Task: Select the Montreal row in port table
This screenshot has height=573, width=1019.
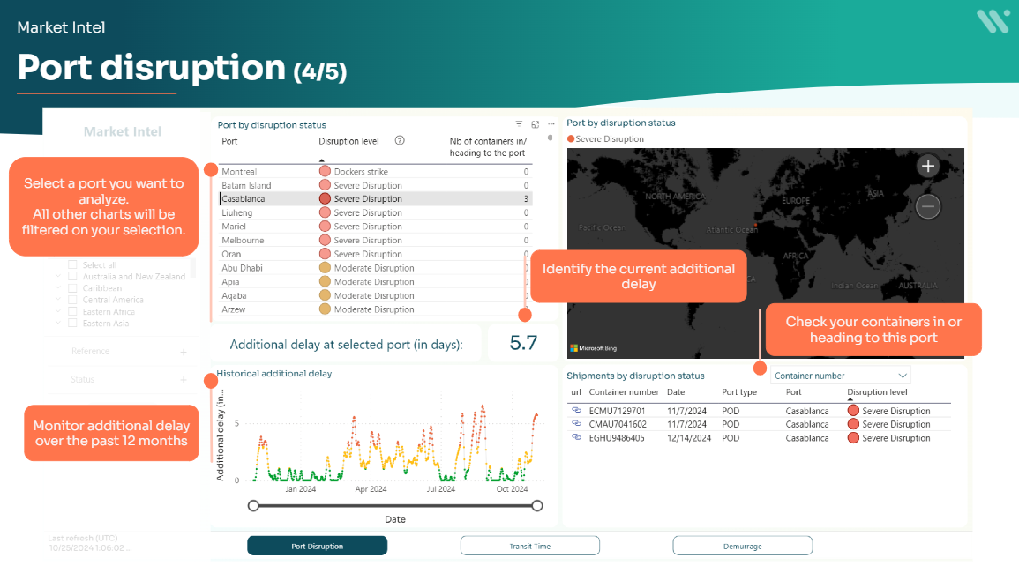Action: point(239,172)
